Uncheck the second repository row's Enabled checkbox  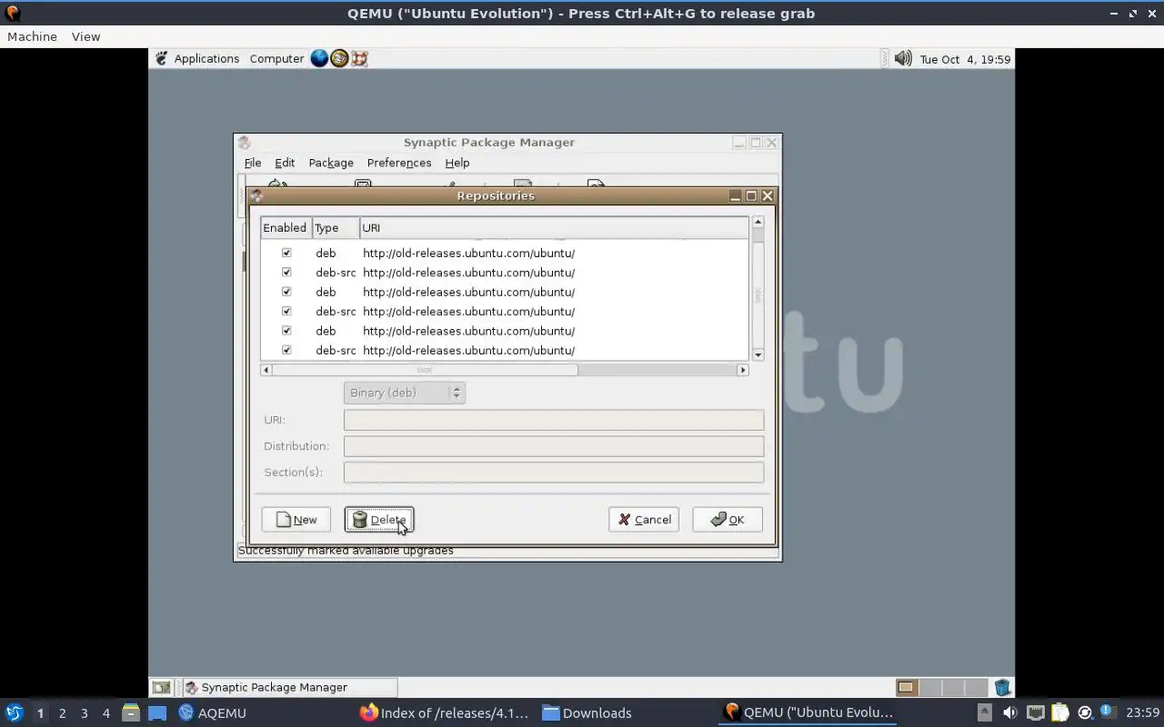[286, 272]
